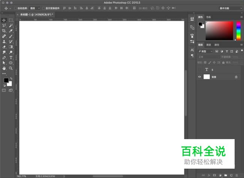The height and width of the screenshot is (178, 244).
Task: Select the Rectangular Marquee tool
Action: (11, 20)
